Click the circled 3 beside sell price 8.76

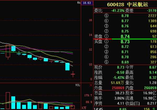(106, 26)
